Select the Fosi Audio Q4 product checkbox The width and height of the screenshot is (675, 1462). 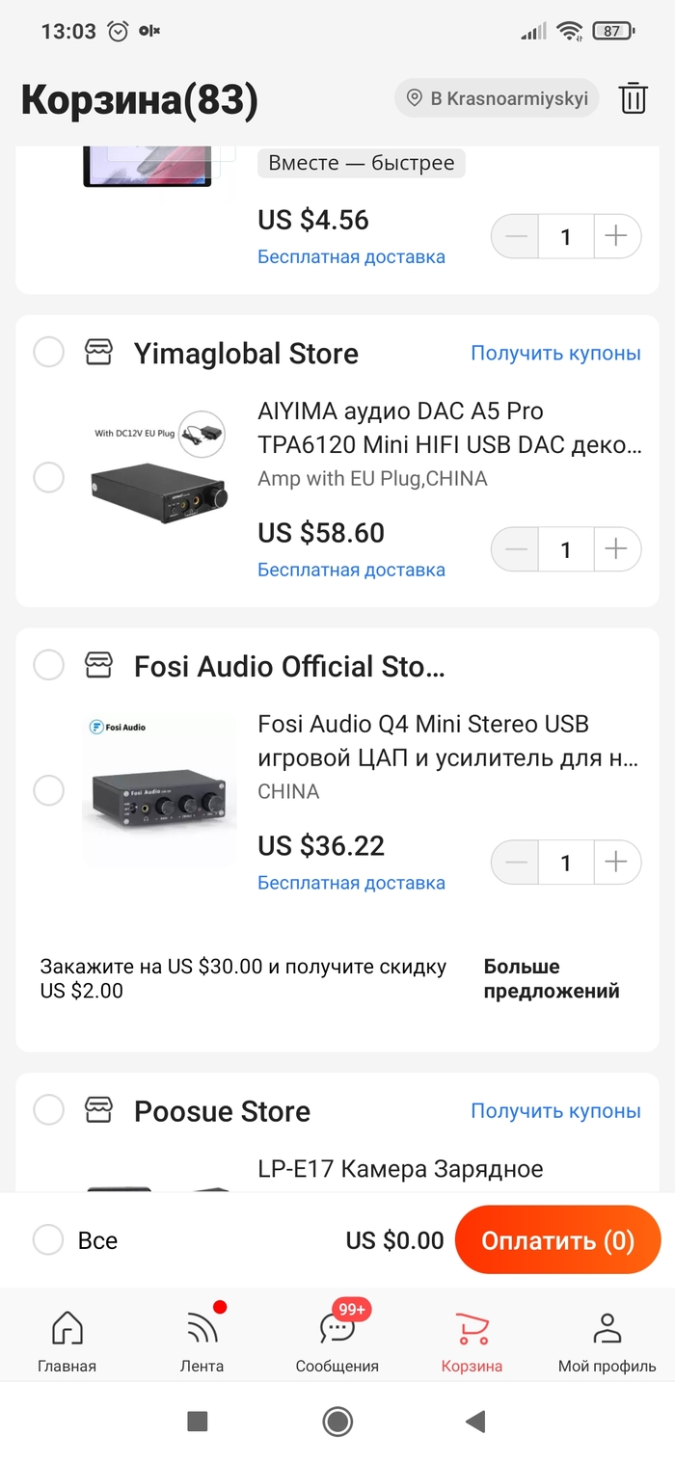click(x=48, y=790)
